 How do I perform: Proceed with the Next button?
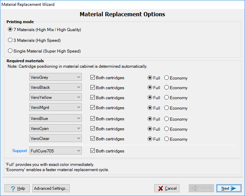tap(229, 188)
